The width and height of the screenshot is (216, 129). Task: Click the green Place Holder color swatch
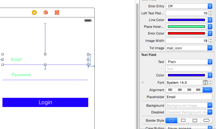point(186,27)
